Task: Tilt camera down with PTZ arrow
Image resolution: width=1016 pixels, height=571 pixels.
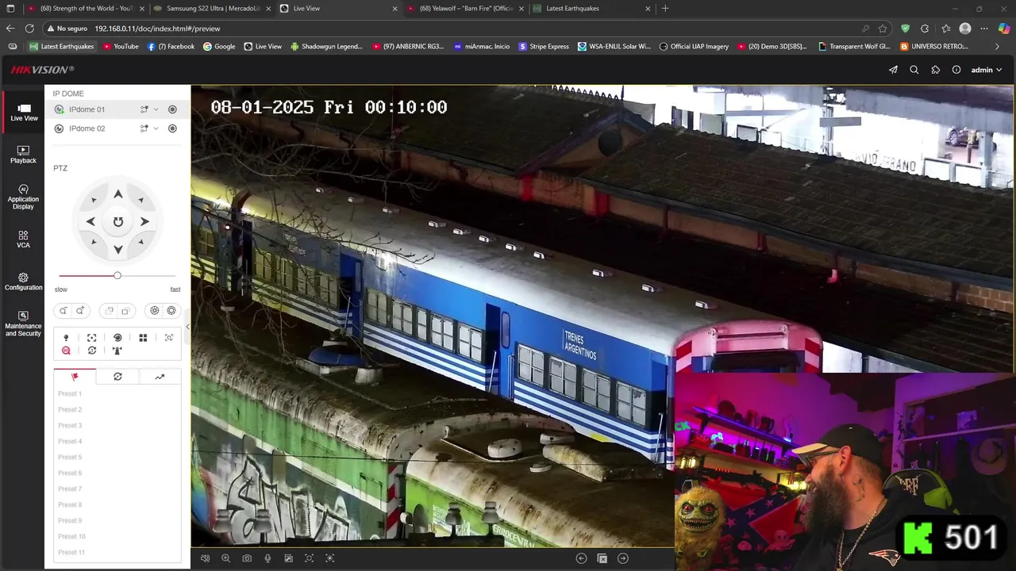Action: tap(117, 249)
